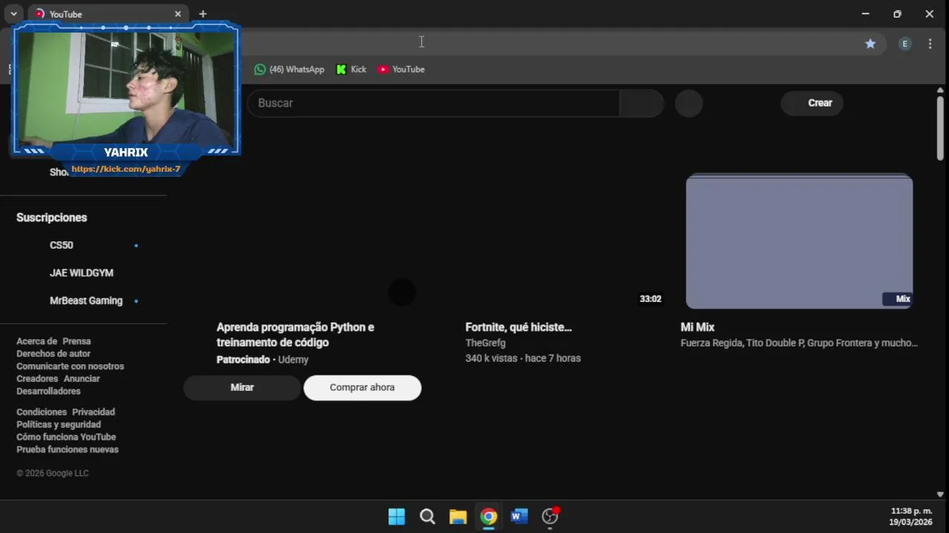Click the Creadores footer link
Viewport: 949px width, 533px height.
(x=37, y=379)
